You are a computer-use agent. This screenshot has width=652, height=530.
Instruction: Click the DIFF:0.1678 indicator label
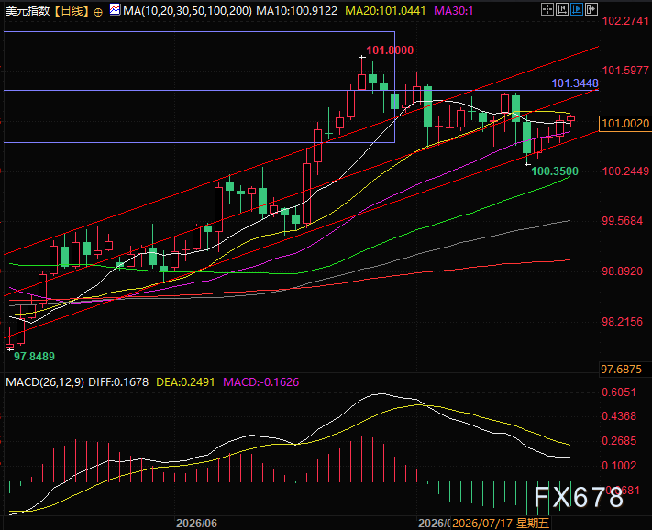pyautogui.click(x=118, y=382)
